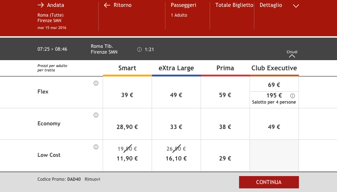
Task: Choose Smart Low Cost 11,90 € fare
Action: (127, 158)
